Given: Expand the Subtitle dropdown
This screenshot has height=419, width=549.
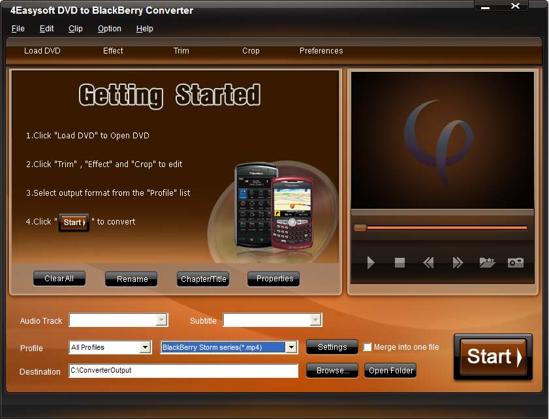Looking at the screenshot, I should click(315, 320).
